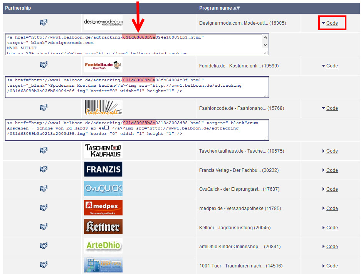Click expand arrow beside Taschenkaufhaus.de Code
Viewport: 363px width, 274px height.
(323, 151)
